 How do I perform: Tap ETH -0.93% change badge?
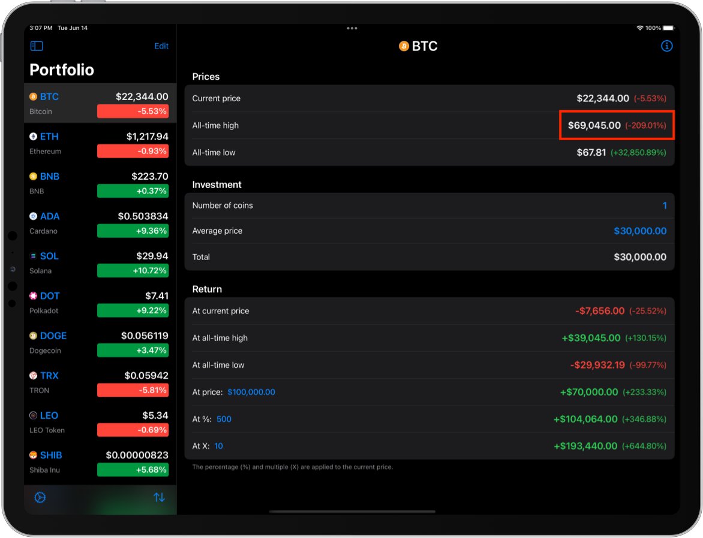[x=133, y=151]
